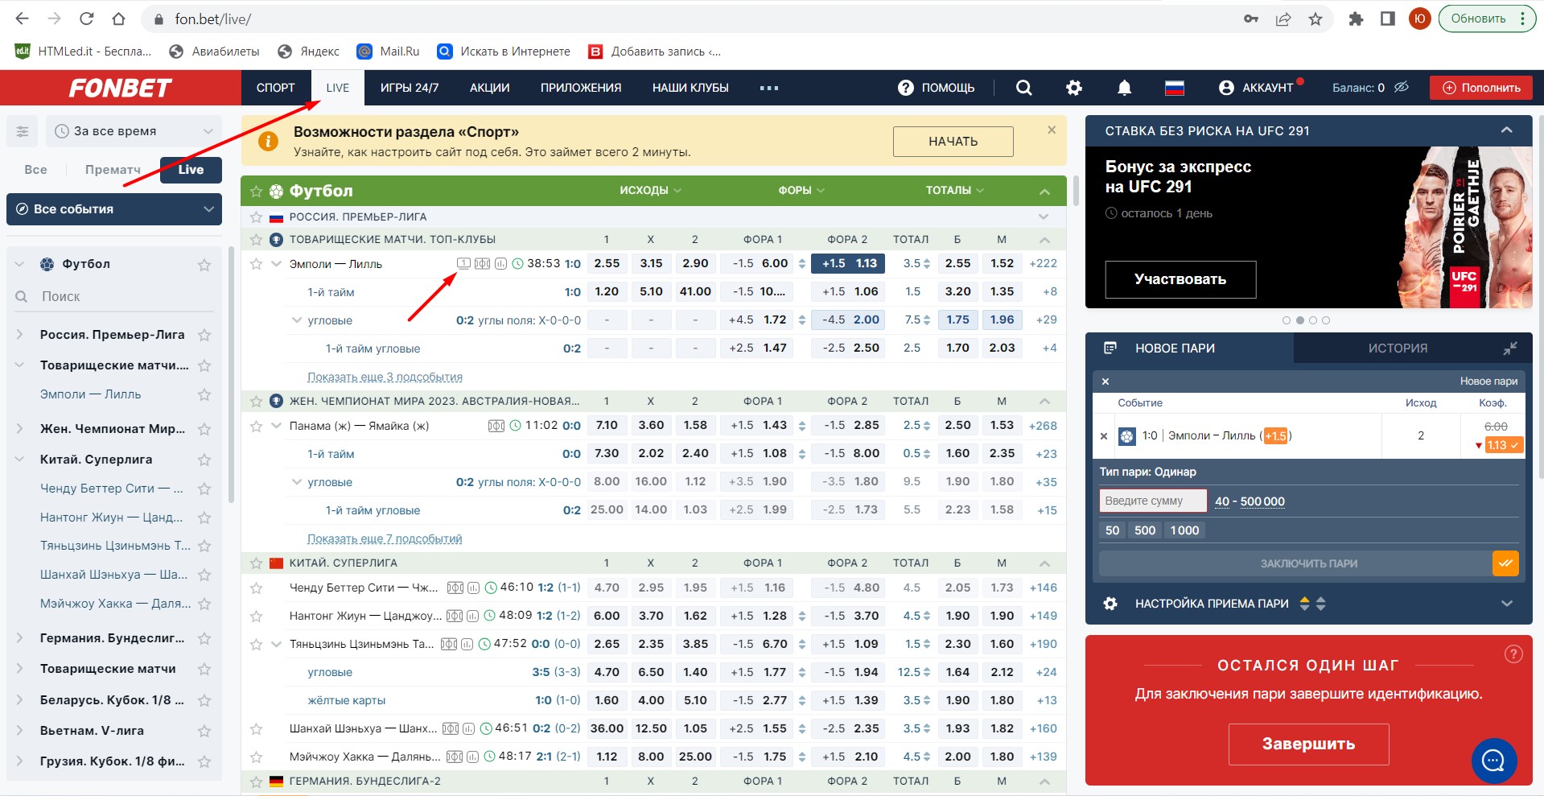Remove Эмполи – Лилль bet from coupon

1104,436
